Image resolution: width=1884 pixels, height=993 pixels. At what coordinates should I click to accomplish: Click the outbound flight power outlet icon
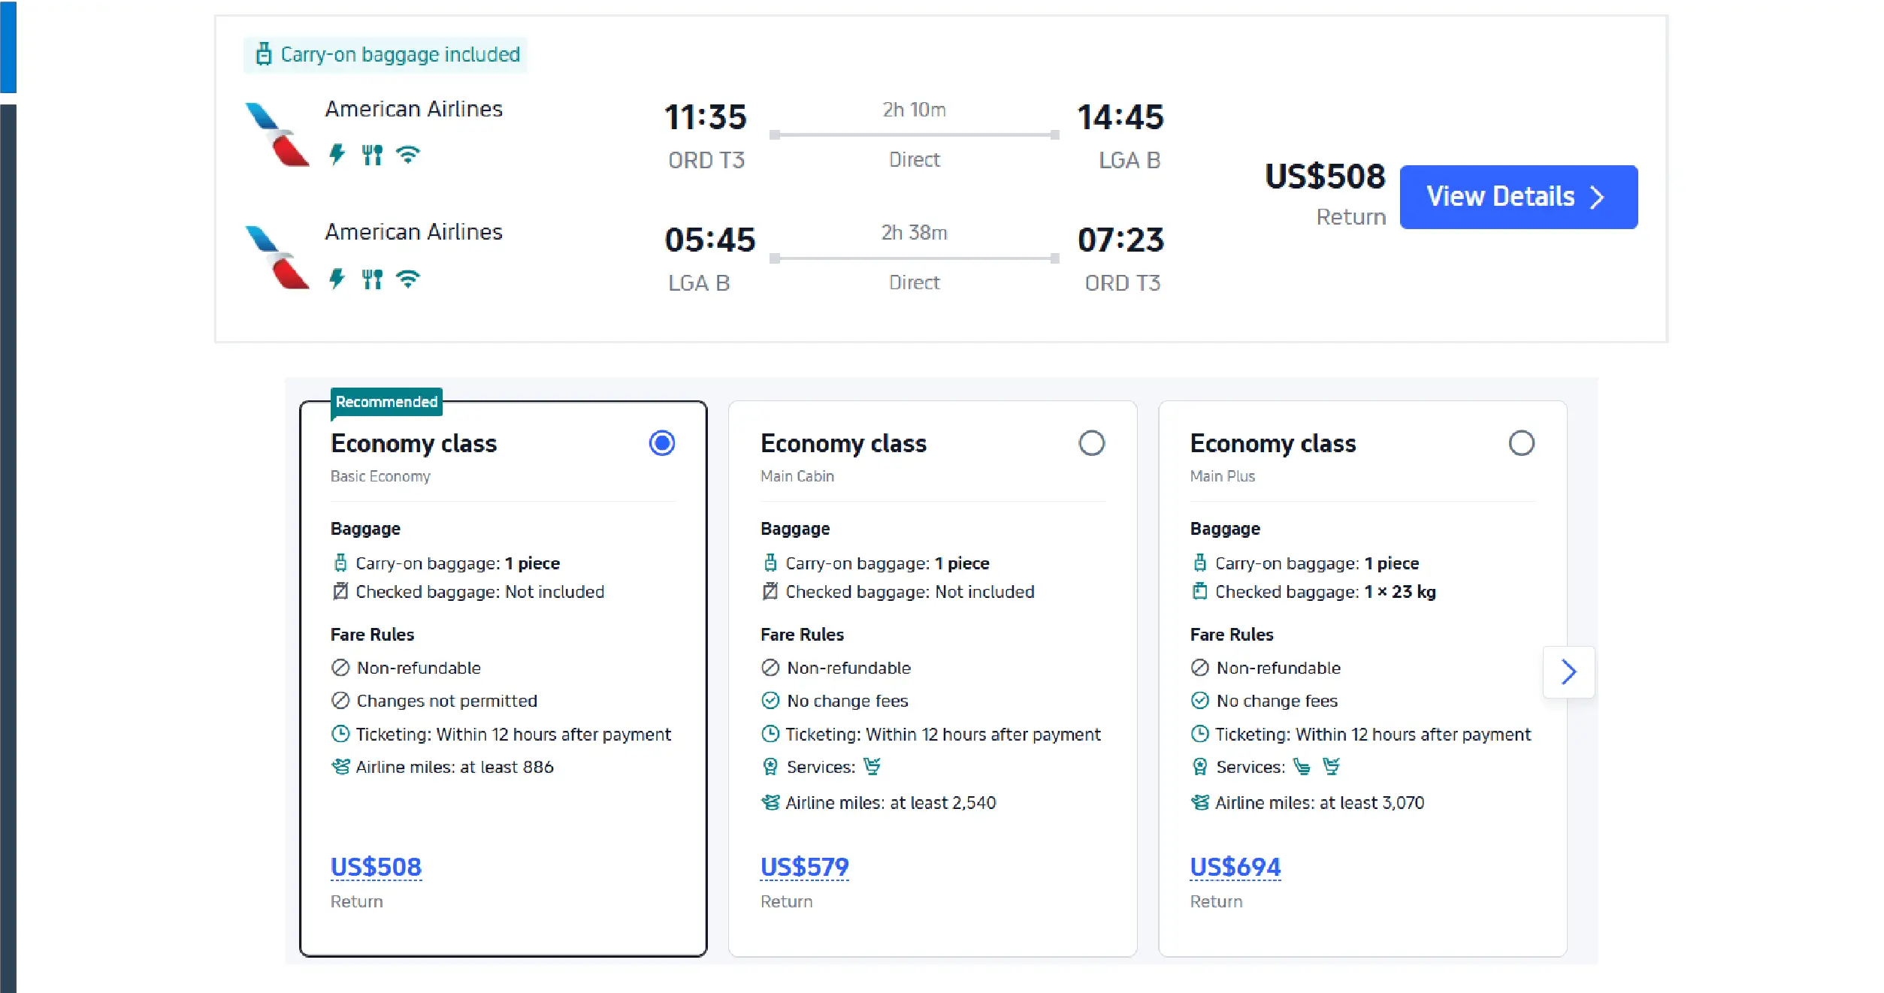[x=337, y=155]
